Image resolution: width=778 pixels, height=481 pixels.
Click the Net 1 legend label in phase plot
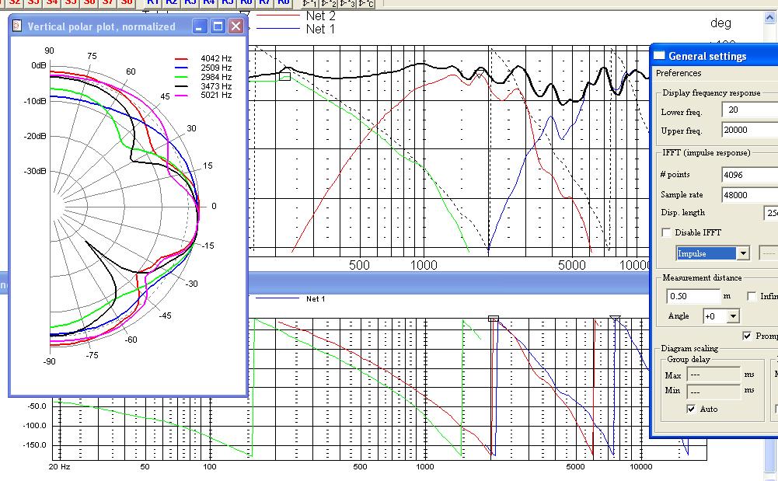(316, 298)
